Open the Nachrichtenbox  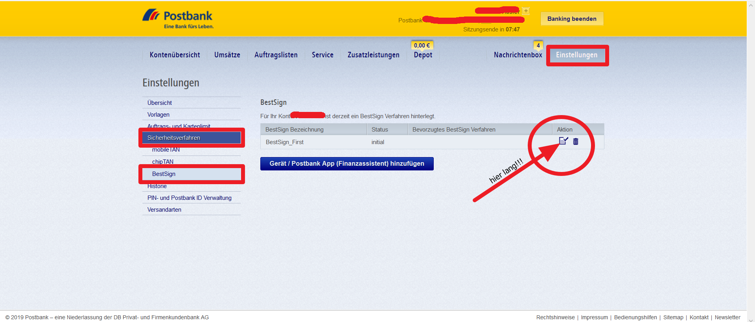(x=518, y=55)
